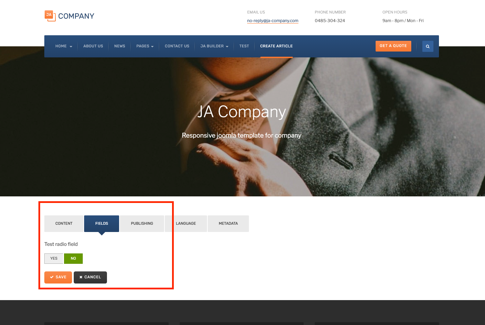Image resolution: width=485 pixels, height=325 pixels.
Task: Click the PHONE NUMBER heading
Action: [x=330, y=12]
